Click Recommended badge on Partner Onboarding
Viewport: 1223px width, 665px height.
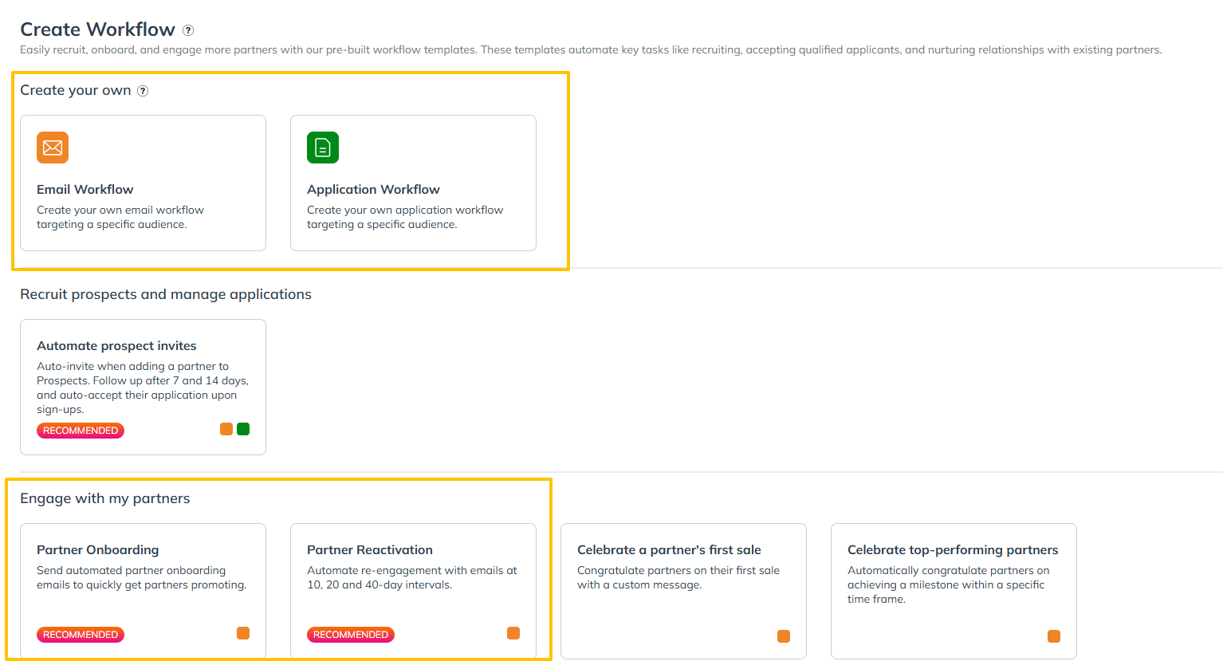tap(81, 635)
